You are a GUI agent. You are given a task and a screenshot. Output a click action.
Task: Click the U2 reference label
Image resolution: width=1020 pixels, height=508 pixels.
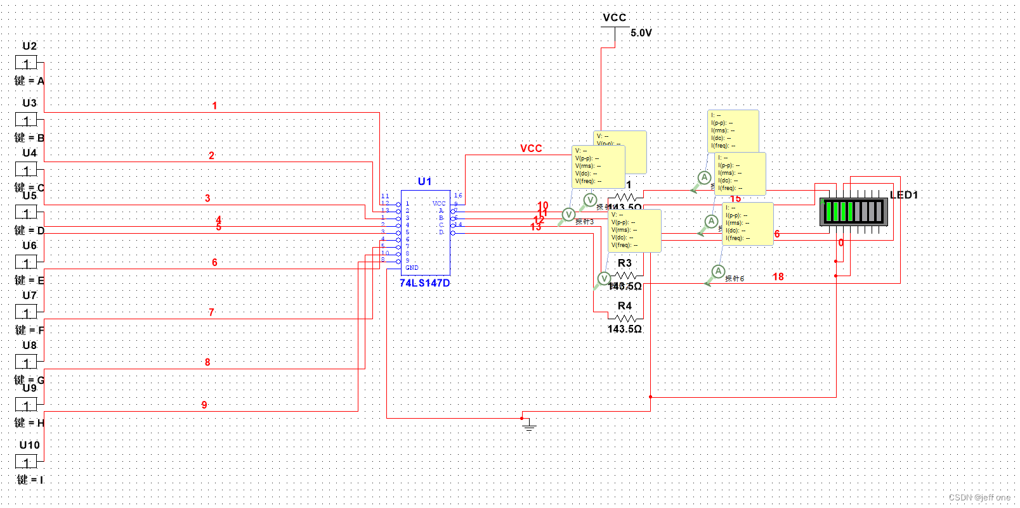[x=30, y=46]
